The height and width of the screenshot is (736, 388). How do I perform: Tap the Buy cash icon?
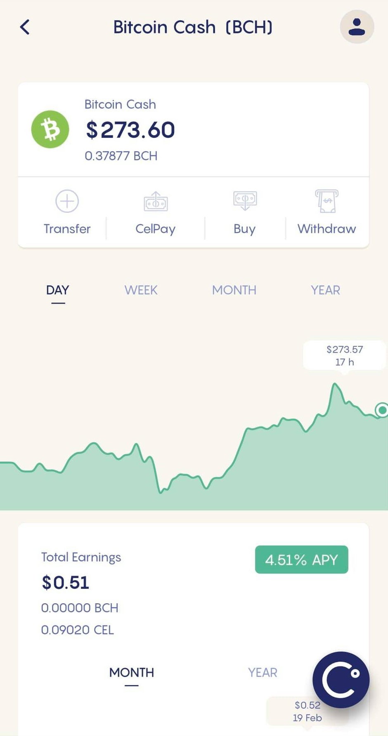tap(245, 201)
